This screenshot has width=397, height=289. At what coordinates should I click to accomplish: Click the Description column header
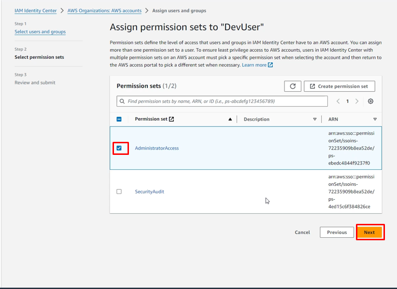pos(256,119)
